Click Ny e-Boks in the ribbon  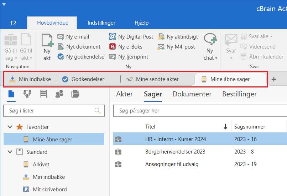click(x=126, y=47)
